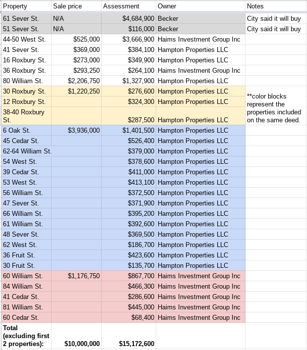This screenshot has width=307, height=350.
Task: Select the Assessment column header
Action: pos(121,6)
